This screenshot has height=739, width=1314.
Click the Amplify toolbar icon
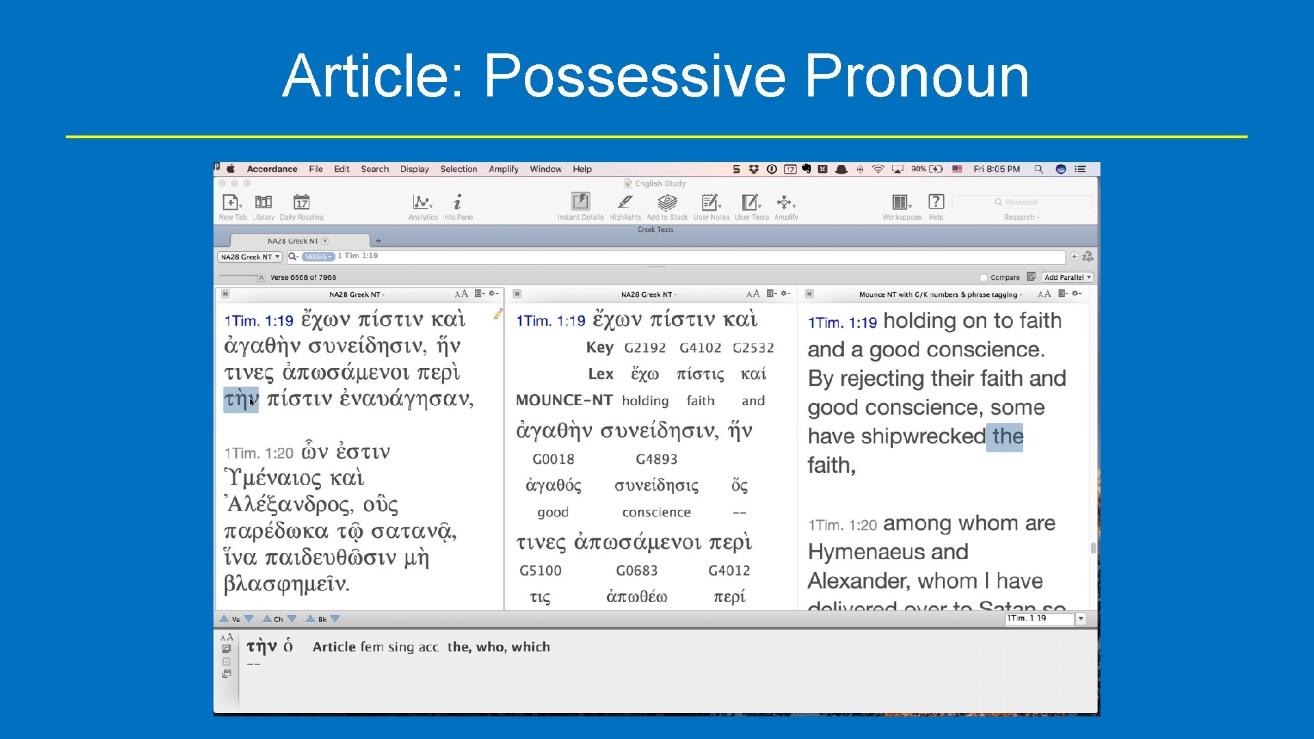pyautogui.click(x=785, y=203)
